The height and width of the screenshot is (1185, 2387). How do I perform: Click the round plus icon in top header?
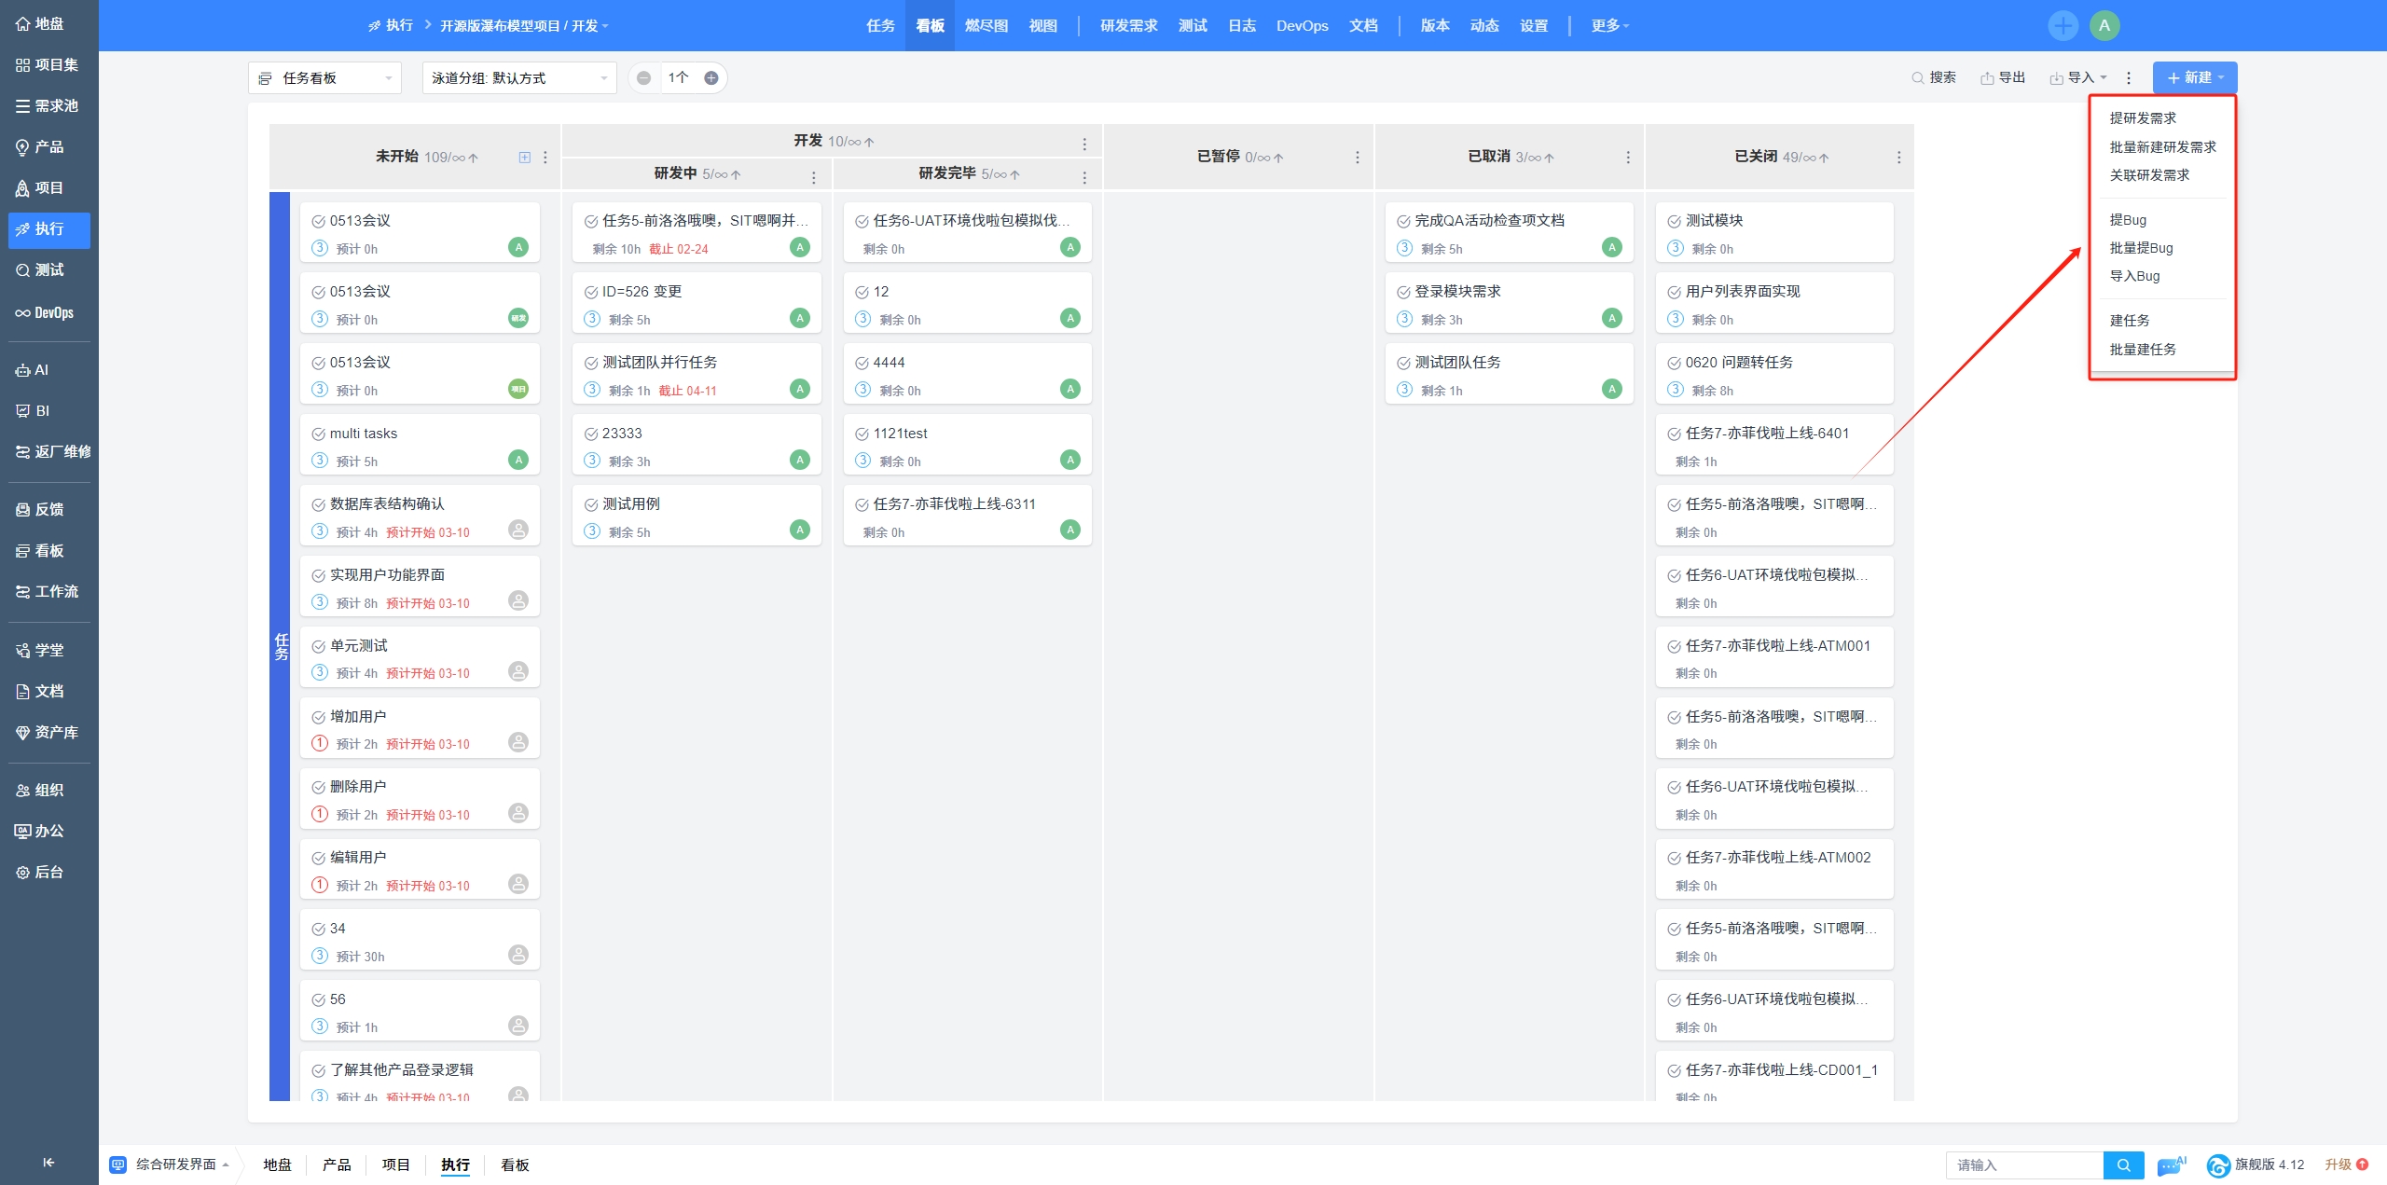(2063, 26)
